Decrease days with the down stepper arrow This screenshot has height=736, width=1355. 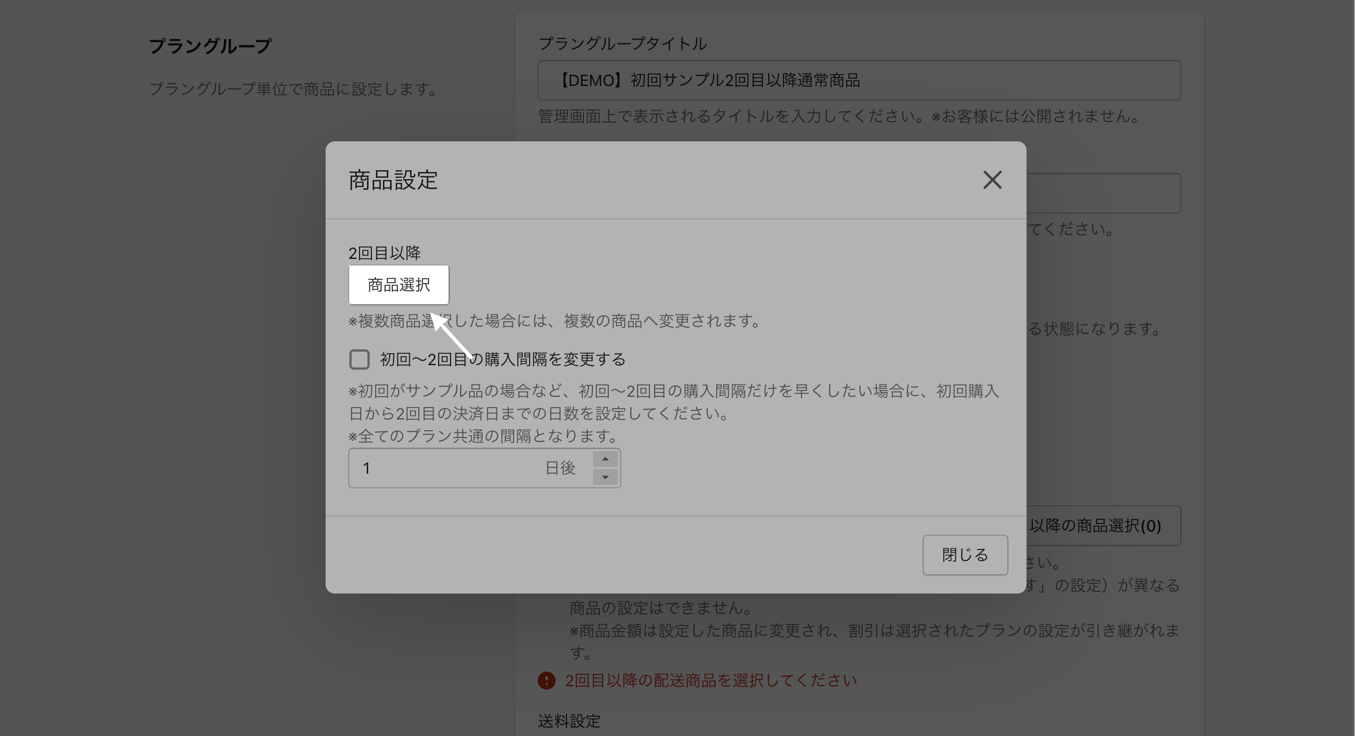tap(605, 478)
